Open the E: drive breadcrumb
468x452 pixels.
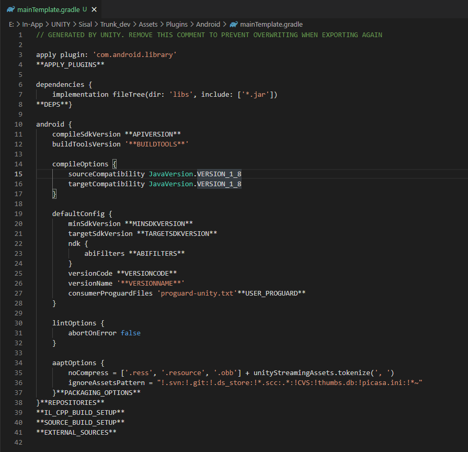click(11, 24)
